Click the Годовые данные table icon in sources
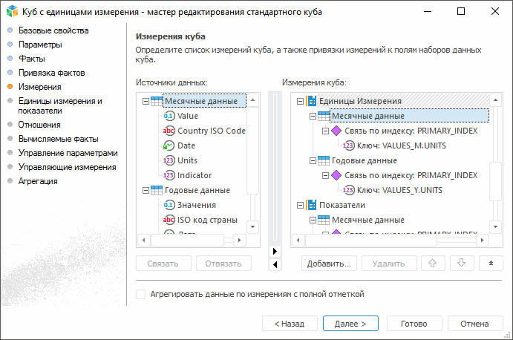 tap(157, 190)
